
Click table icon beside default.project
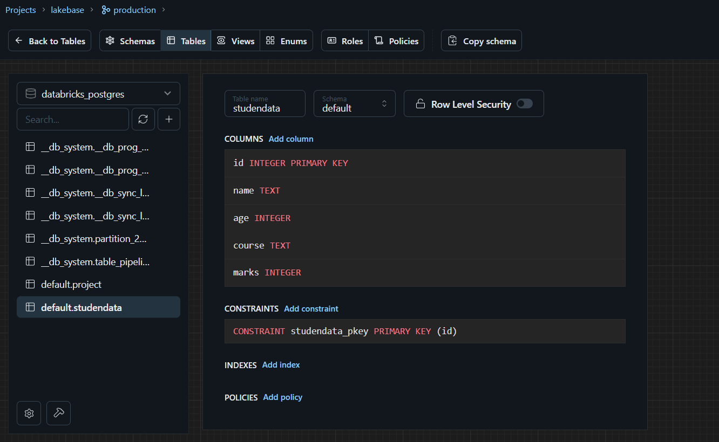point(30,284)
